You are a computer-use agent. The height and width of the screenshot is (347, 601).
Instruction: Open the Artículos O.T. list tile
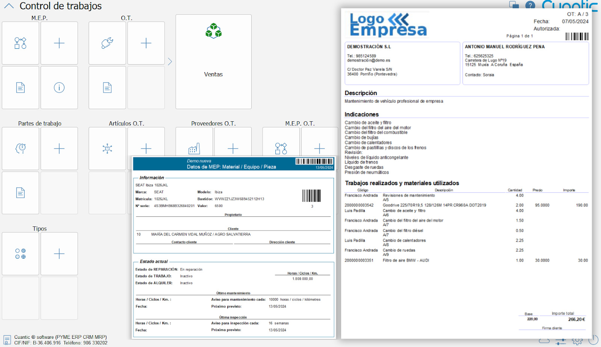[x=107, y=148]
